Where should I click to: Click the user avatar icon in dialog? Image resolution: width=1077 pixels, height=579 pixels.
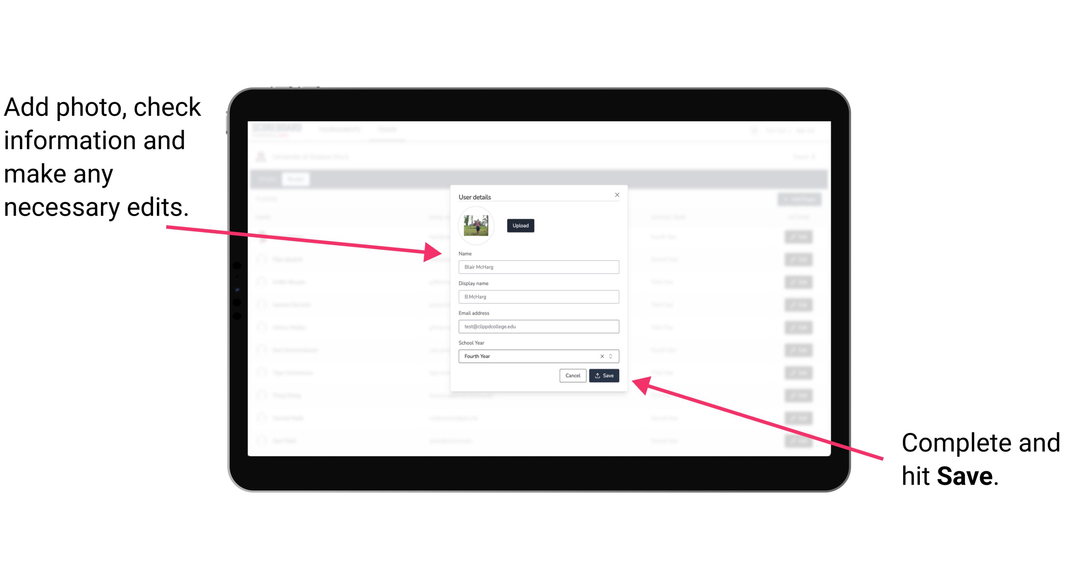click(x=476, y=225)
